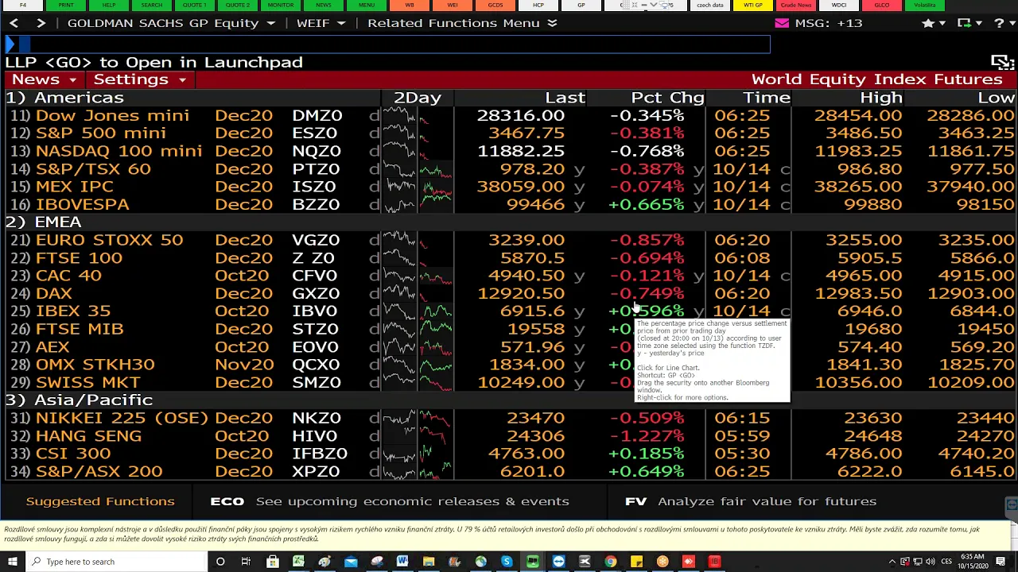Click the green MENU key

pyautogui.click(x=367, y=5)
